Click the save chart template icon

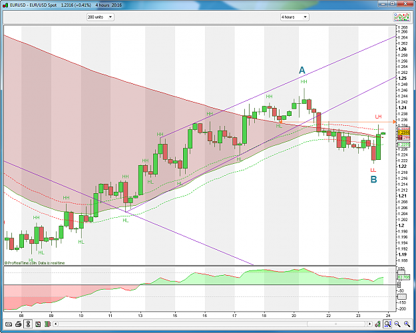(38, 324)
